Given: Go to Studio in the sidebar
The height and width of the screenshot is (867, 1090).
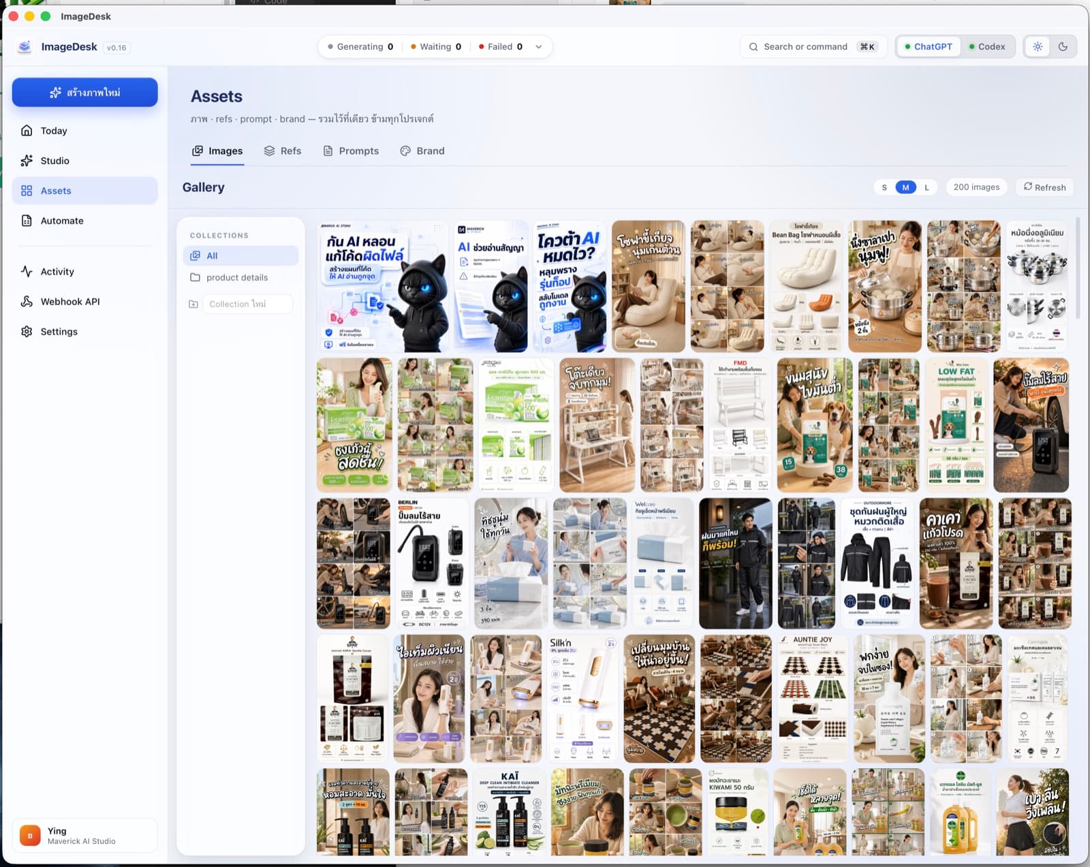Looking at the screenshot, I should coord(84,161).
